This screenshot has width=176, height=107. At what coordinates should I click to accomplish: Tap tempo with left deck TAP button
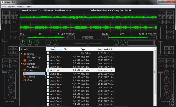(23, 37)
